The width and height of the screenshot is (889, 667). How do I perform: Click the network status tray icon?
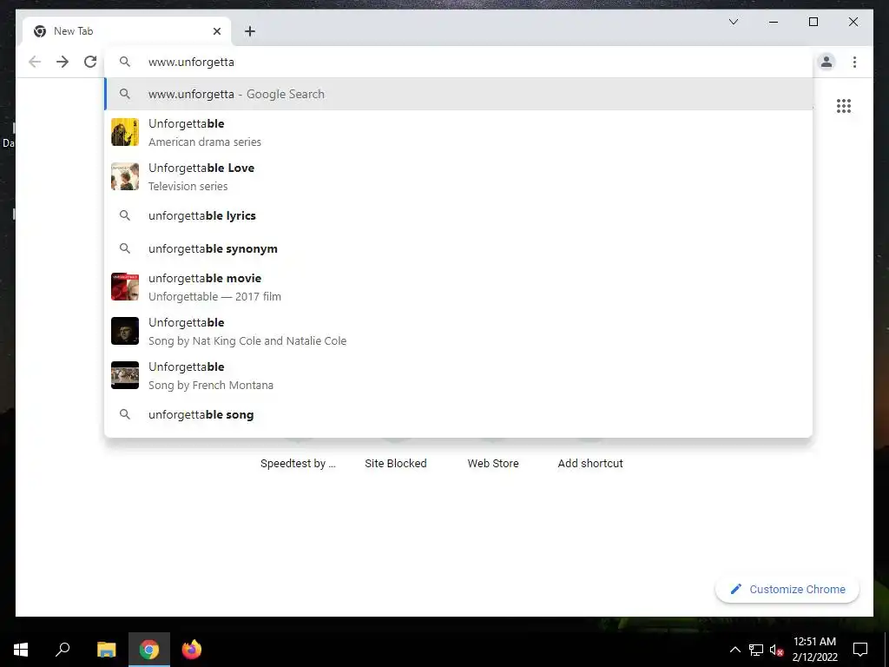click(x=756, y=650)
